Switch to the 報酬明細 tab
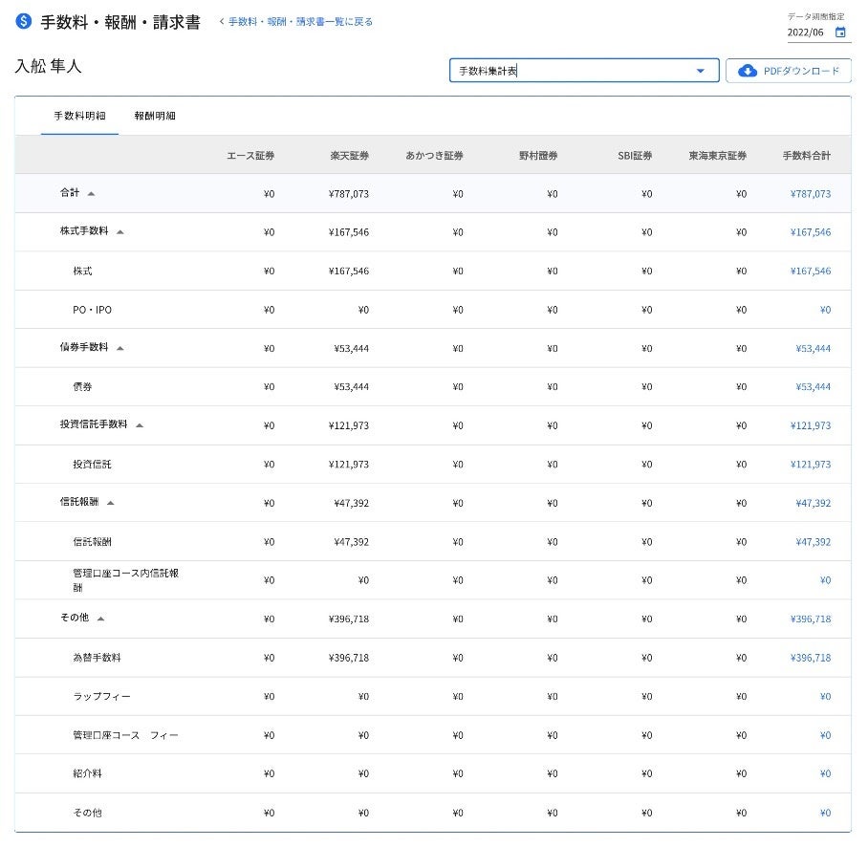The height and width of the screenshot is (847, 868). tap(155, 116)
